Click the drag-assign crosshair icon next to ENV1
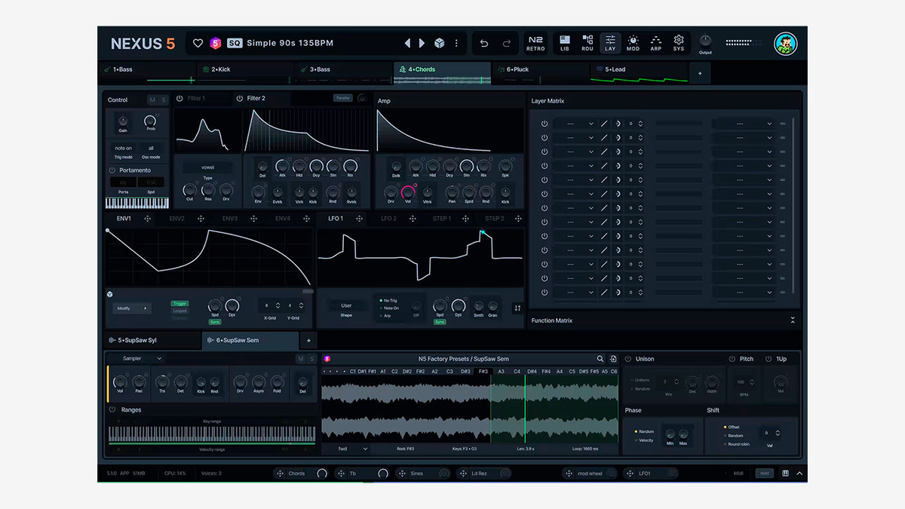905x509 pixels. click(147, 219)
